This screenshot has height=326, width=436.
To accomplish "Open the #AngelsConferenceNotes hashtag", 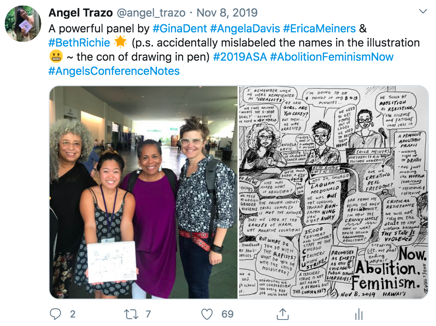I will click(x=114, y=71).
